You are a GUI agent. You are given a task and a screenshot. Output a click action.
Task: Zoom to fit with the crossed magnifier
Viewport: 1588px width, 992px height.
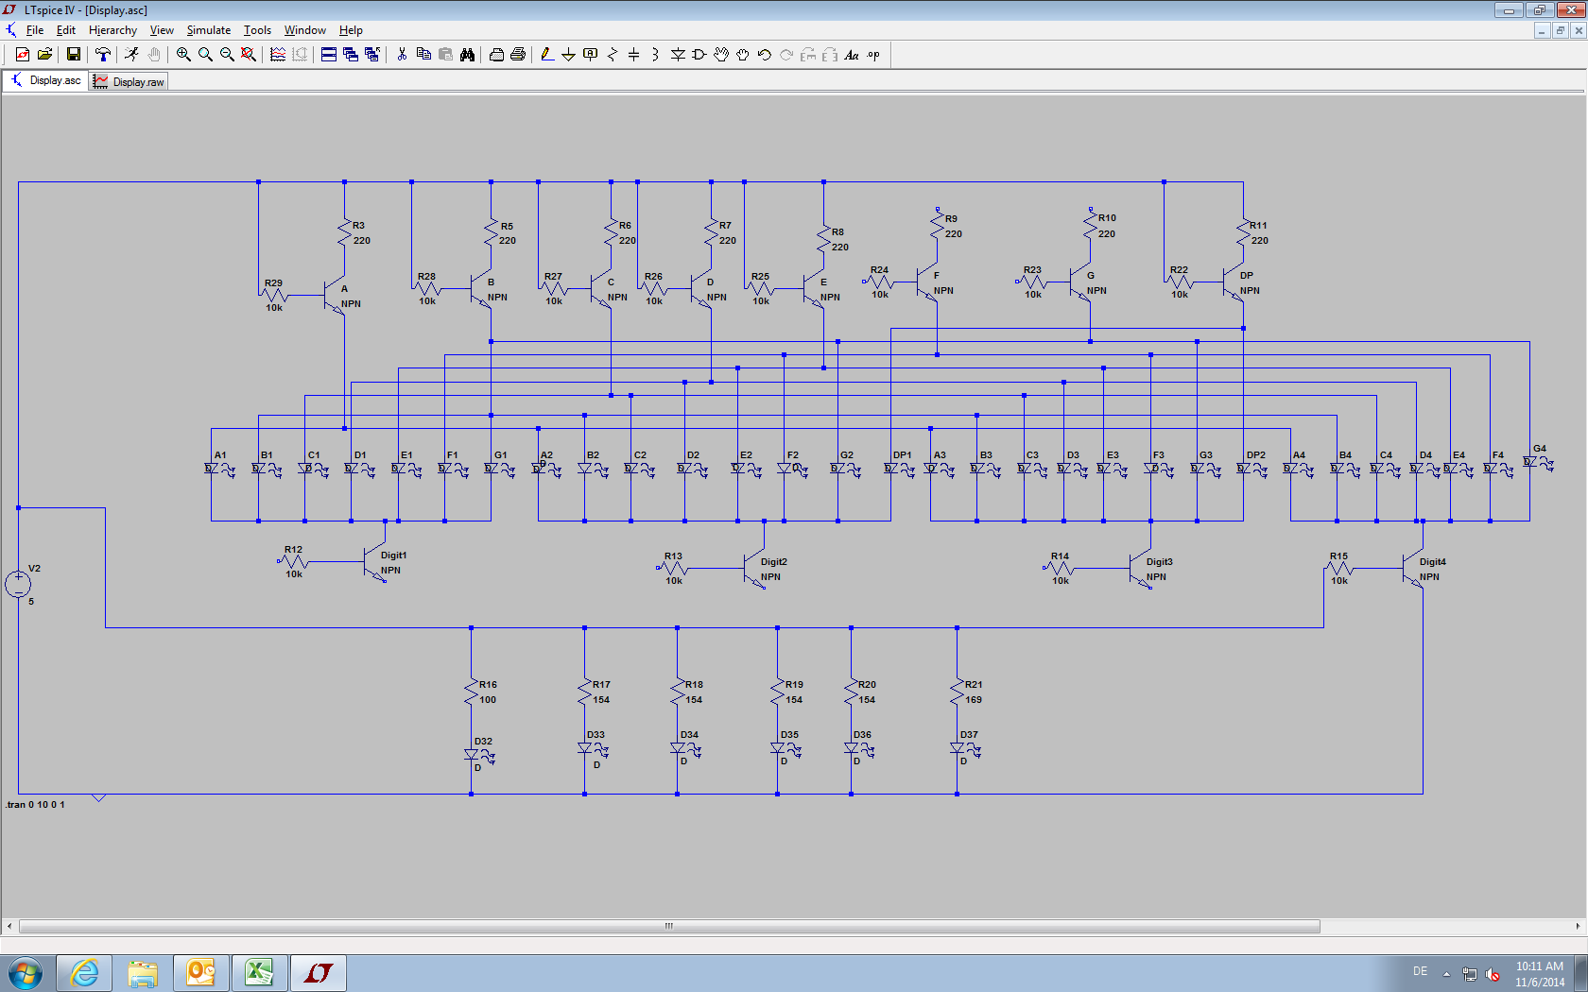(249, 55)
